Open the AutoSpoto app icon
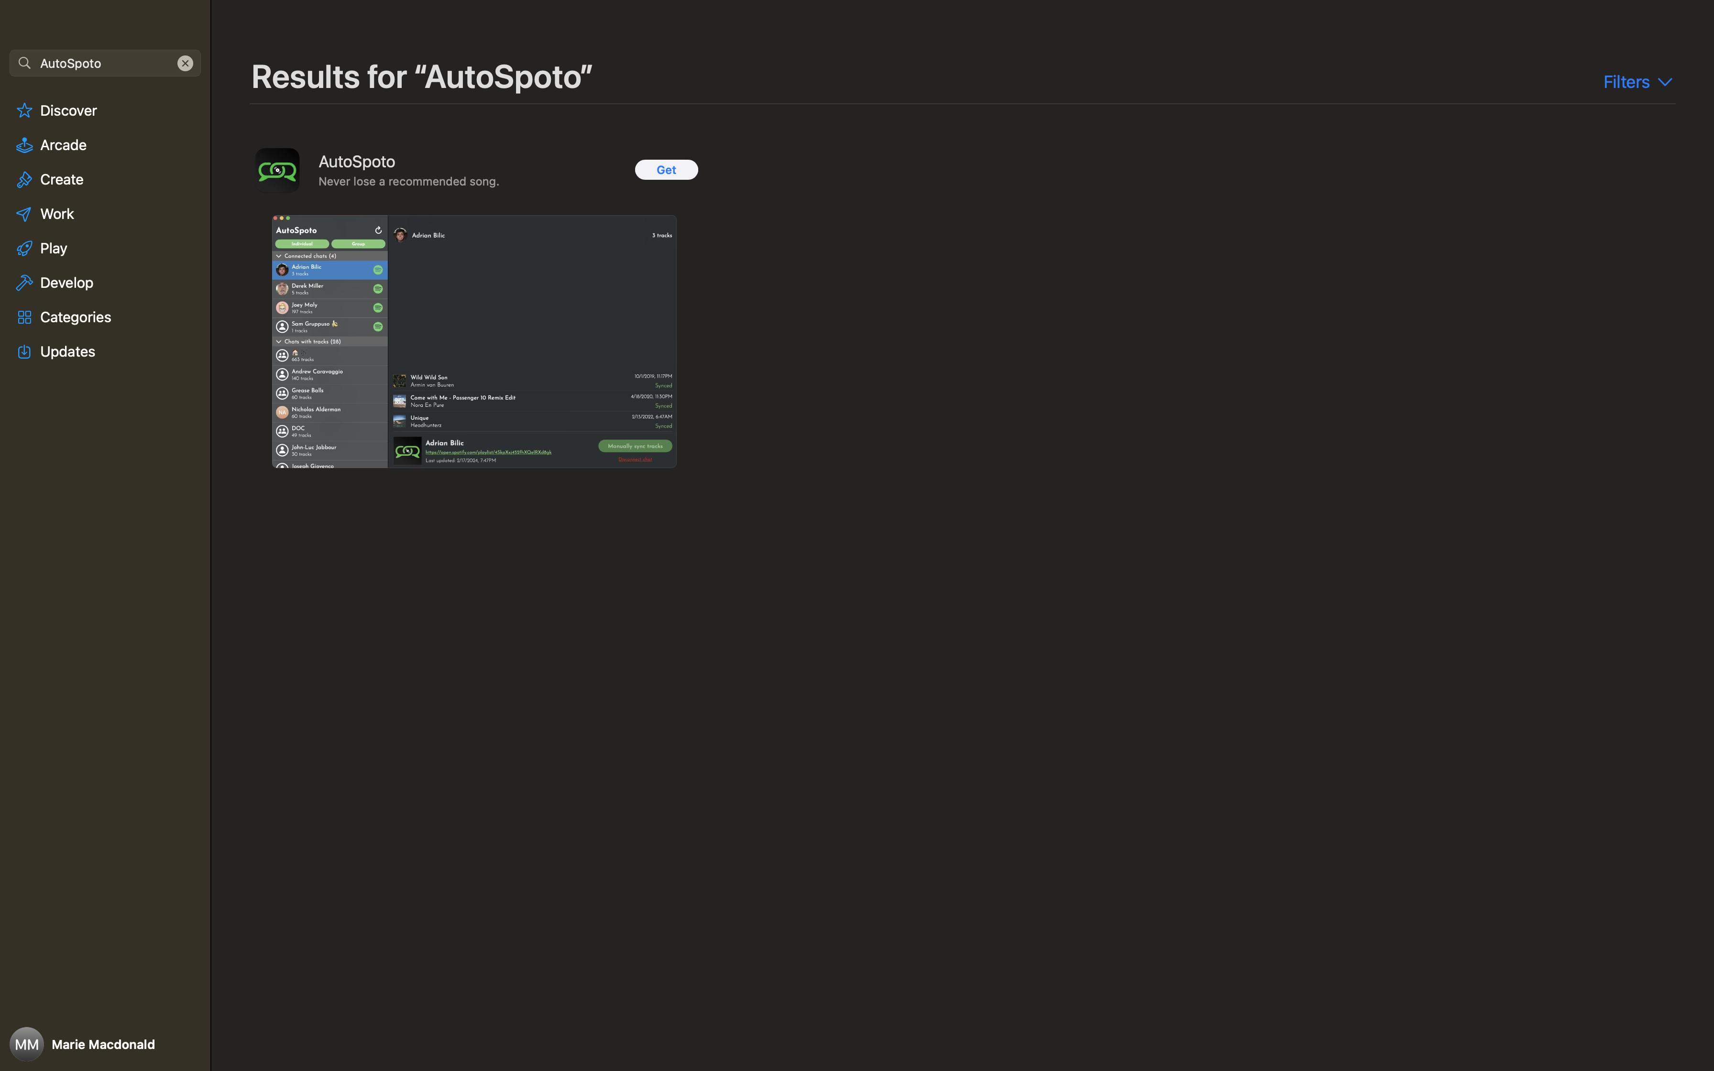Viewport: 1714px width, 1071px height. coord(277,170)
